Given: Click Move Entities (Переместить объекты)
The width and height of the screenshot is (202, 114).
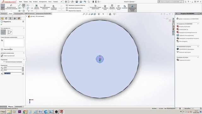Looking at the screenshot, I should tap(73, 11).
